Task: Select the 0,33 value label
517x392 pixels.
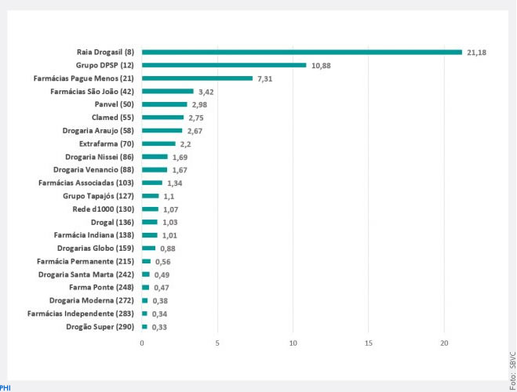Action: pos(159,328)
